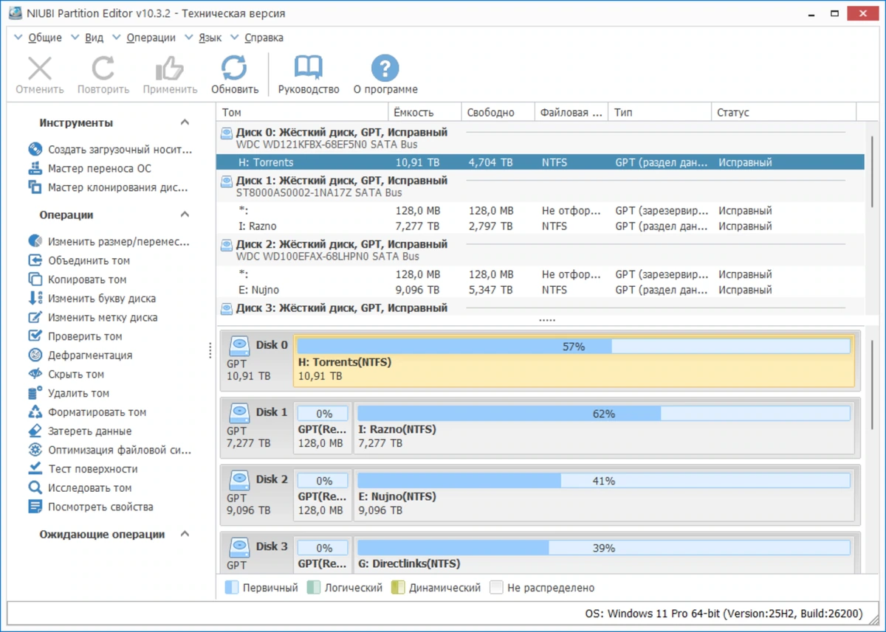Screen dimensions: 886x632
Task: Sort by Том column header
Action: point(303,113)
